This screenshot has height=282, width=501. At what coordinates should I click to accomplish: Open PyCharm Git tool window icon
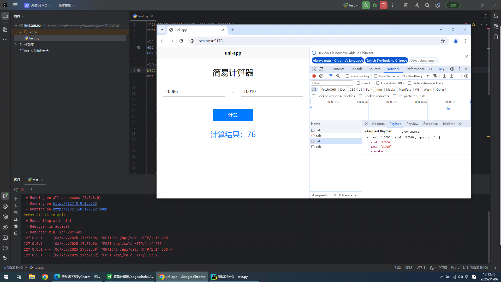click(x=5, y=258)
